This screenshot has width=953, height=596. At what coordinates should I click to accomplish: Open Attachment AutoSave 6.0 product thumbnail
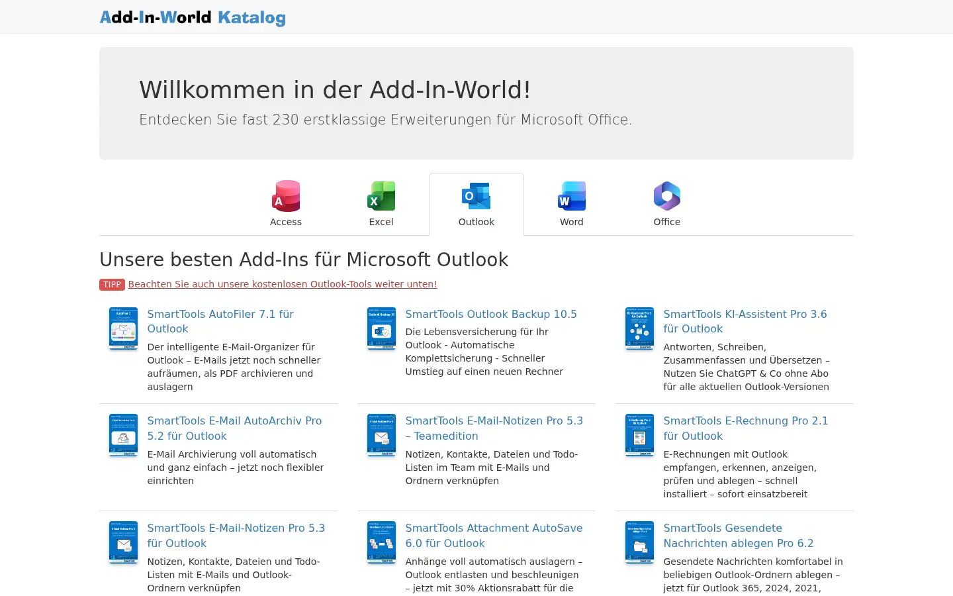click(381, 542)
